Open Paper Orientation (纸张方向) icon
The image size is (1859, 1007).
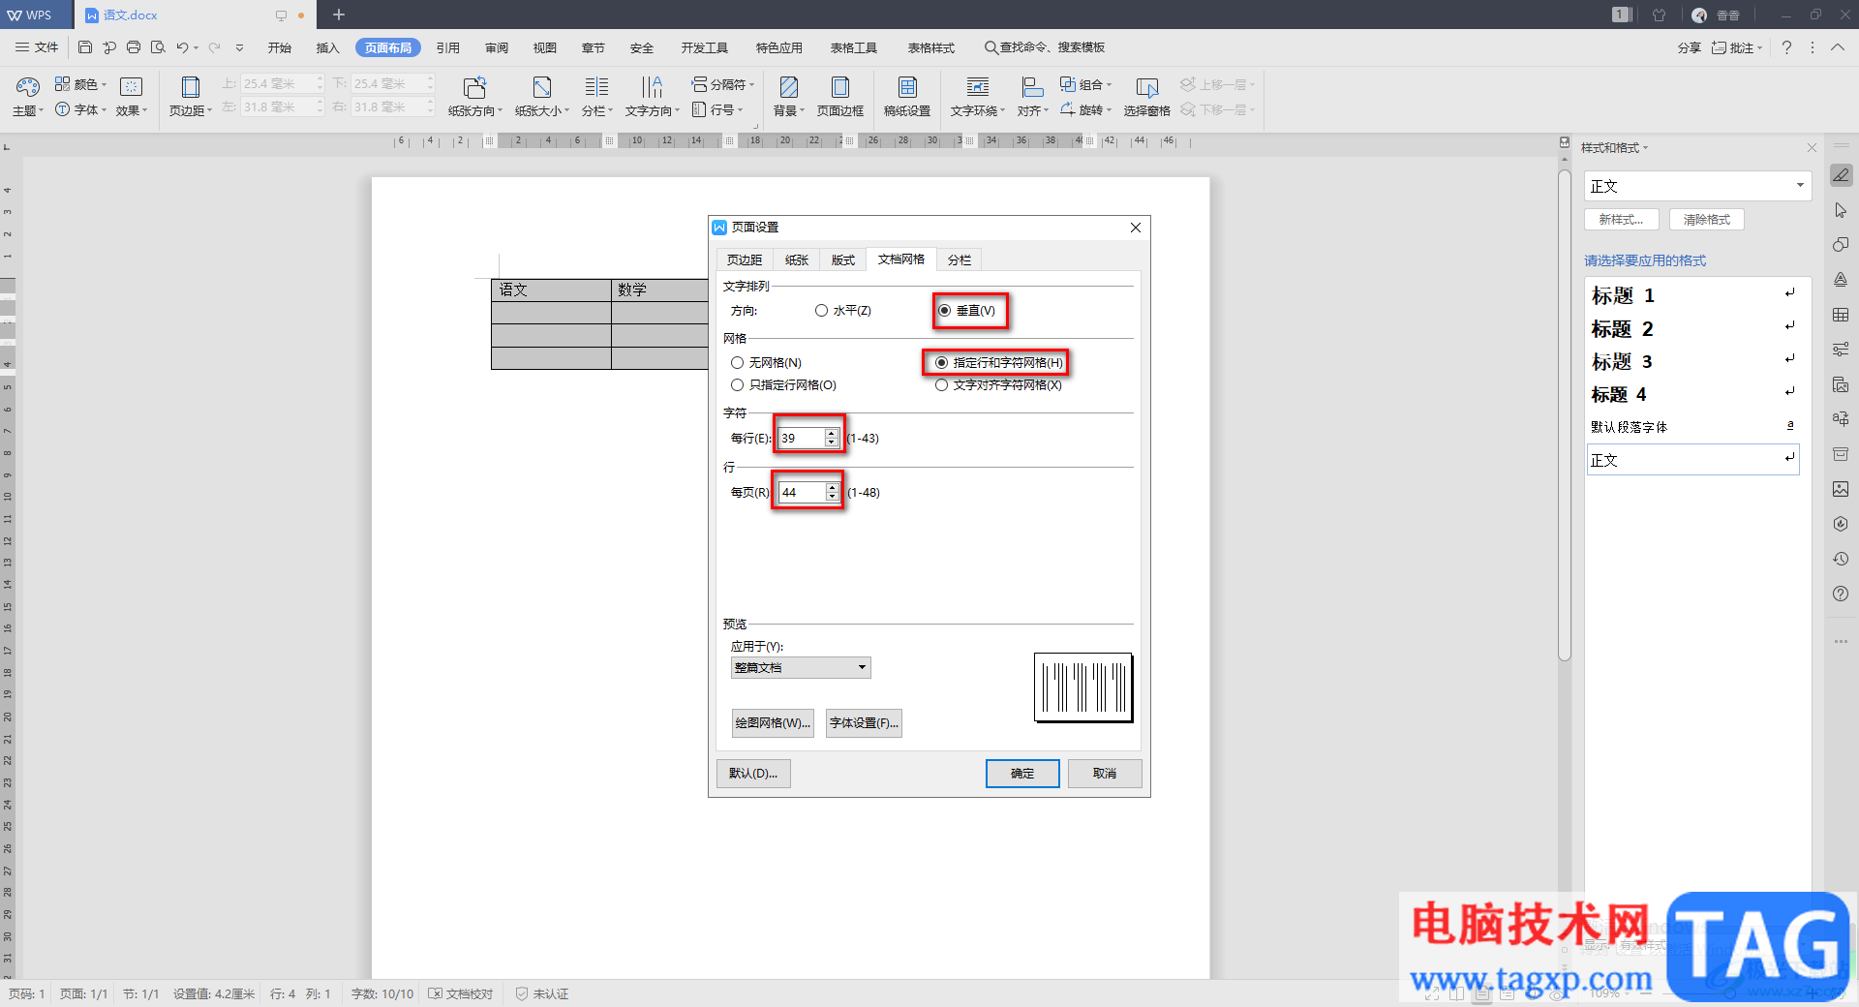tap(474, 87)
